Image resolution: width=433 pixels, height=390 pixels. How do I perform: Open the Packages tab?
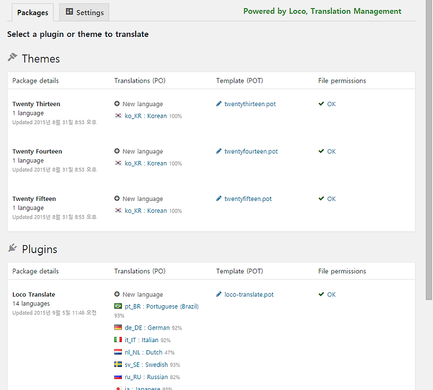pyautogui.click(x=32, y=13)
